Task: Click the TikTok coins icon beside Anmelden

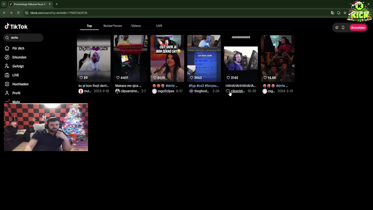Action: [x=337, y=28]
